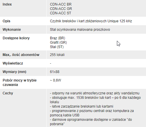
Task: Click the Wymiary (mm) label
Action: [14, 72]
